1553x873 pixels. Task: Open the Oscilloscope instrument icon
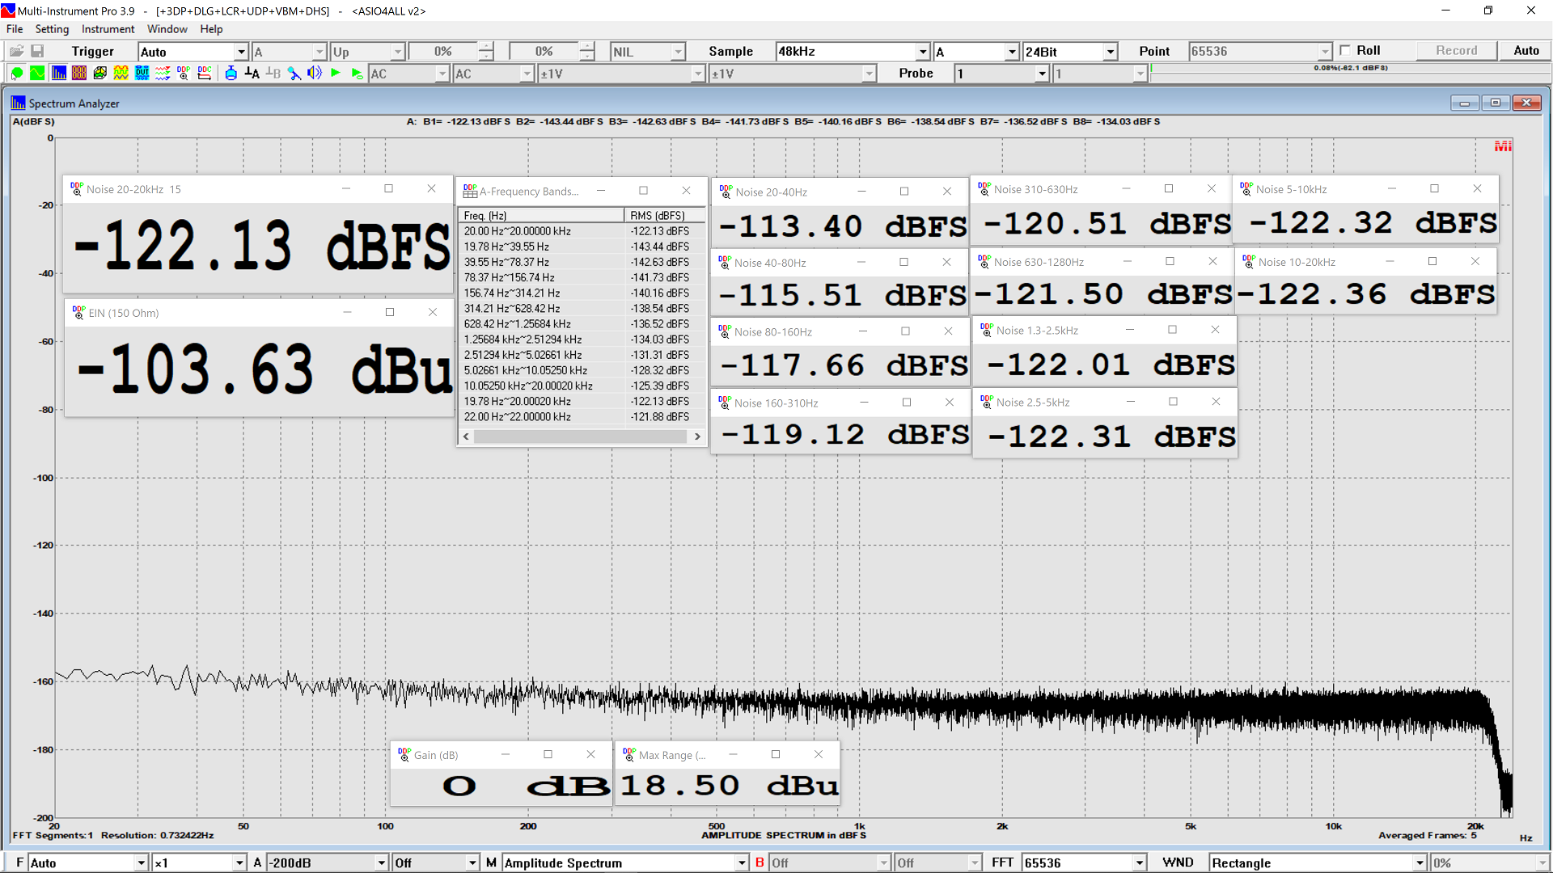pos(37,74)
